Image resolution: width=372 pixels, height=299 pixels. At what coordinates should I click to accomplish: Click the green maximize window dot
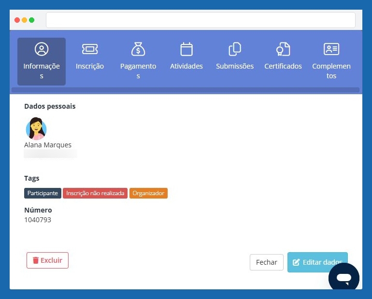click(x=31, y=20)
